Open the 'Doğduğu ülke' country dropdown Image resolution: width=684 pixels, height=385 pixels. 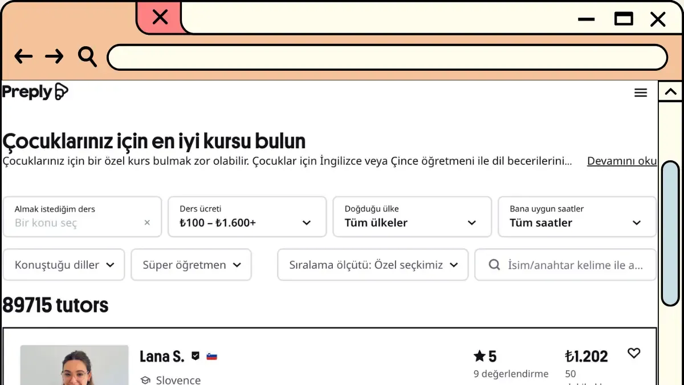click(412, 217)
